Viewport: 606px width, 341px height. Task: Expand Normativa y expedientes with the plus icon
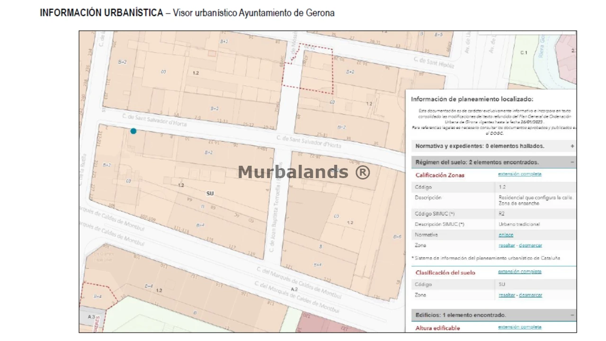[x=572, y=146]
